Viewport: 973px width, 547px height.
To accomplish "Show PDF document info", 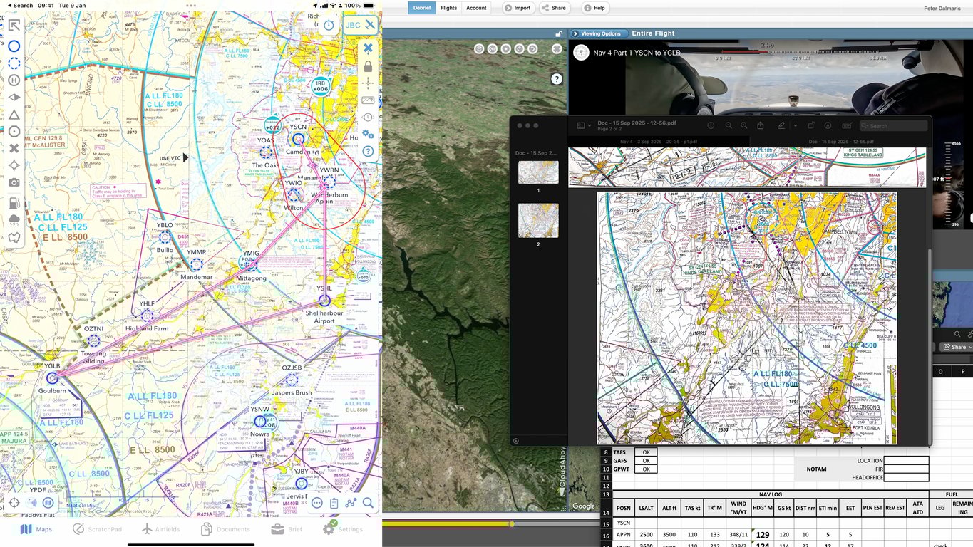I will pyautogui.click(x=711, y=125).
